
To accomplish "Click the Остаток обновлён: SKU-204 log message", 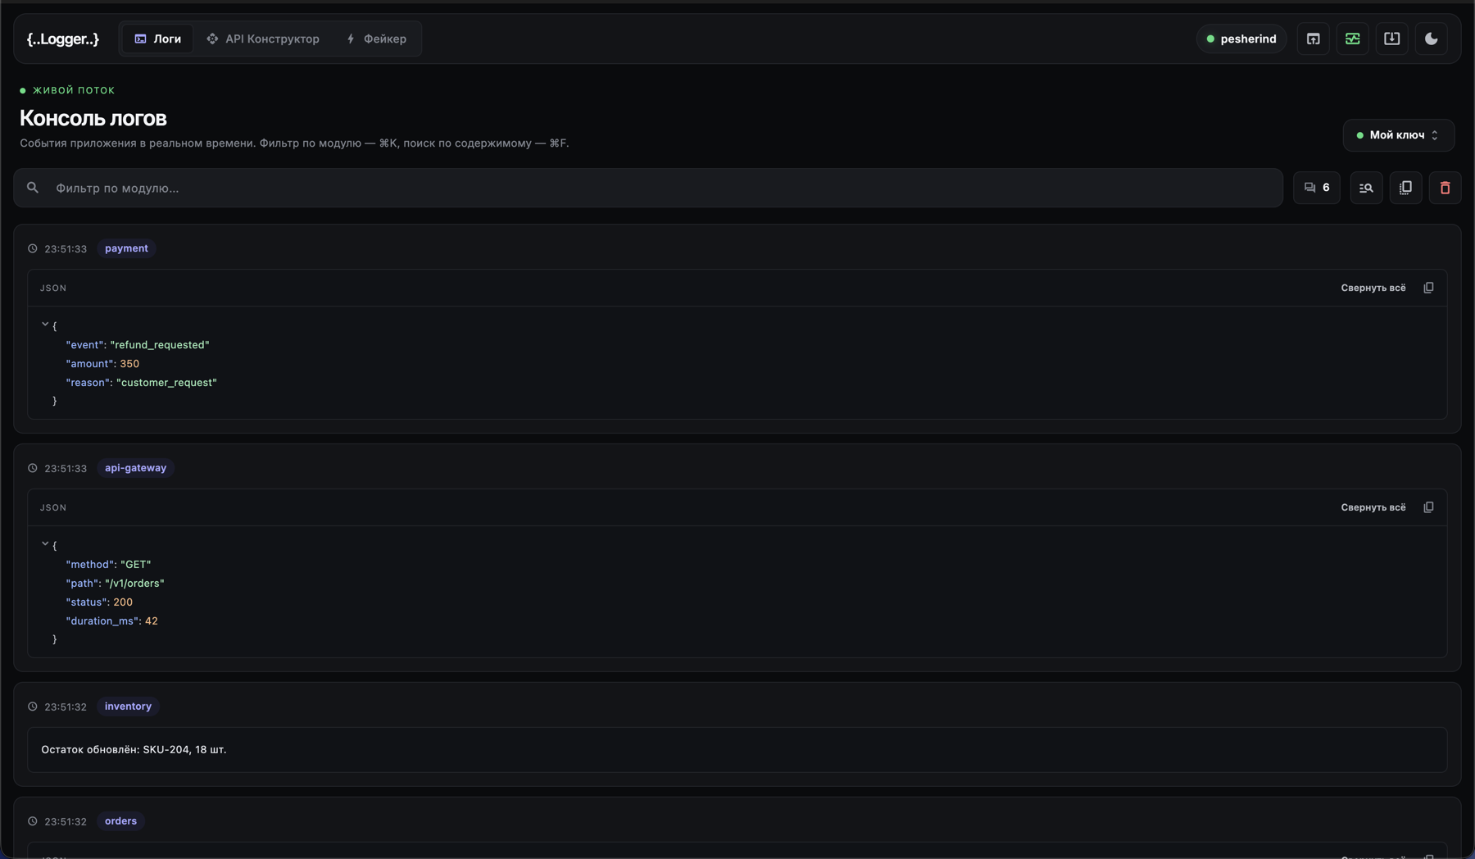I will (134, 750).
